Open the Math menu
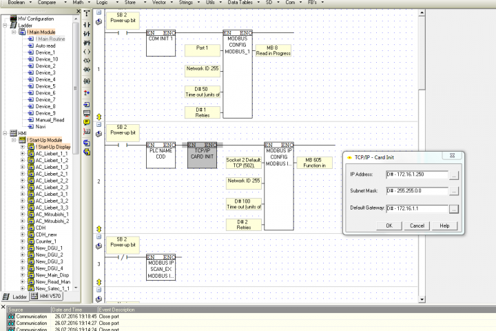The image size is (496, 331). pyautogui.click(x=78, y=2)
